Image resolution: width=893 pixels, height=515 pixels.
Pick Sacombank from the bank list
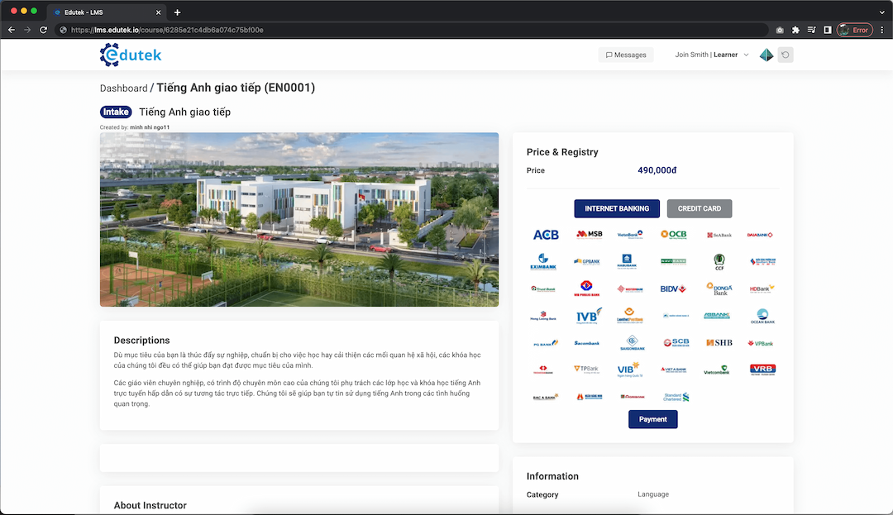click(x=587, y=342)
